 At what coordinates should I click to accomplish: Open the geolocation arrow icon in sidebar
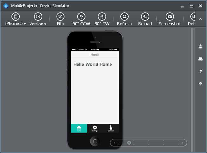pos(200,71)
